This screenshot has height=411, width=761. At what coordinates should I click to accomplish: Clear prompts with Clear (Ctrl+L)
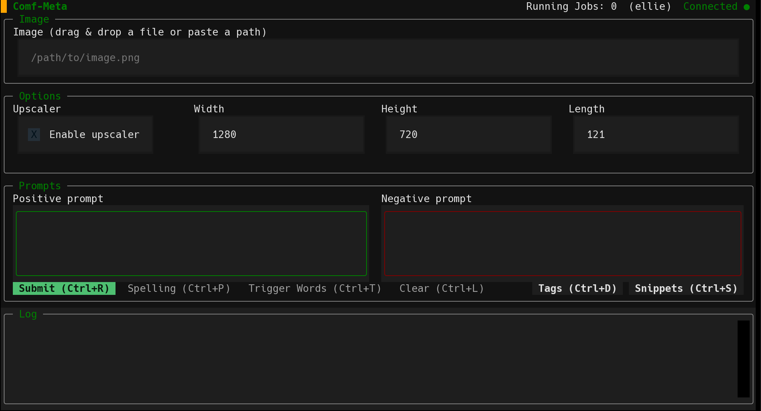coord(442,288)
